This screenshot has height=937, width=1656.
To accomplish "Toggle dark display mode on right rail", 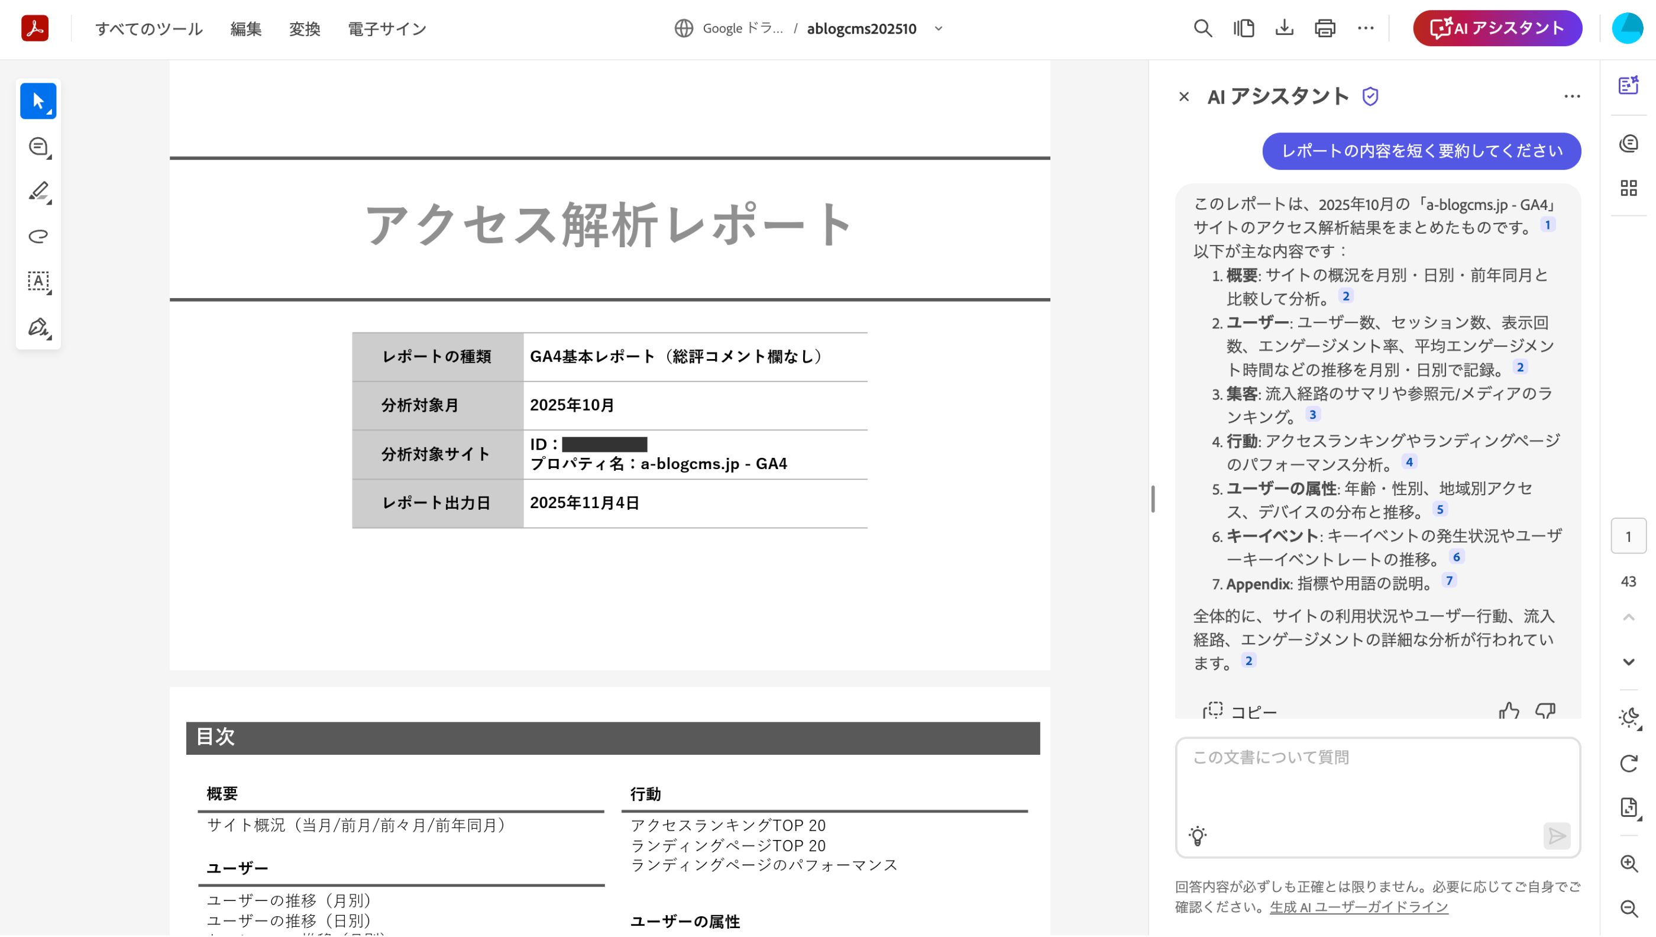I will tap(1628, 718).
